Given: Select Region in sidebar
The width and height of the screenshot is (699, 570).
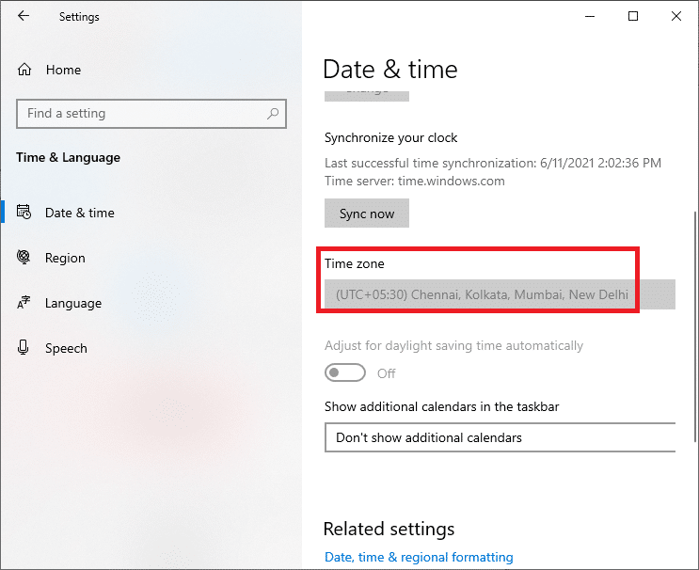Looking at the screenshot, I should pyautogui.click(x=65, y=258).
